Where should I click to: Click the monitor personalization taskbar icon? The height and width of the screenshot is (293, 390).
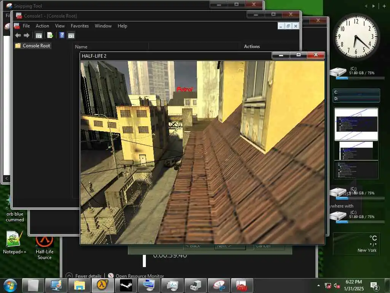tap(56, 285)
